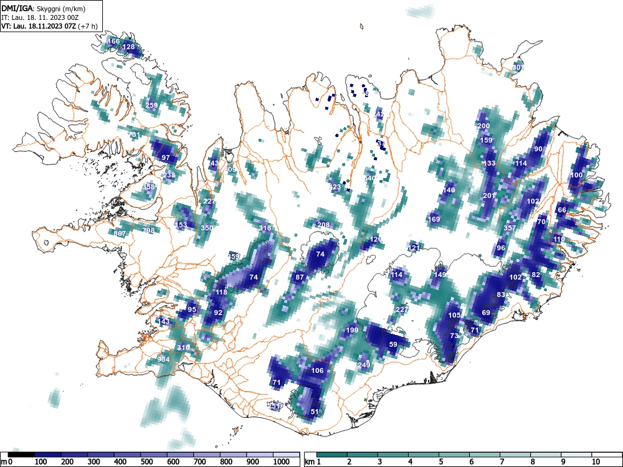Click the 249 value label
Viewport: 623px width, 467px height.
coord(364,365)
